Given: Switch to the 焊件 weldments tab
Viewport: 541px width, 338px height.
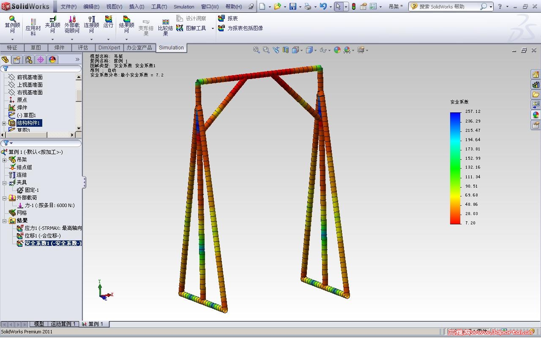Looking at the screenshot, I should tap(59, 48).
